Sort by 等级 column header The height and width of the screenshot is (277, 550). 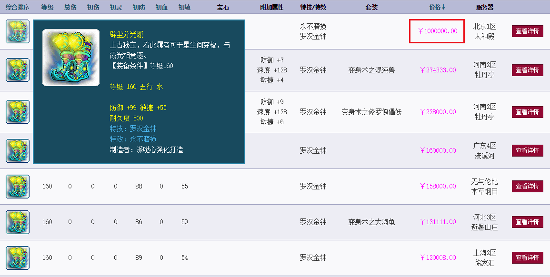47,7
